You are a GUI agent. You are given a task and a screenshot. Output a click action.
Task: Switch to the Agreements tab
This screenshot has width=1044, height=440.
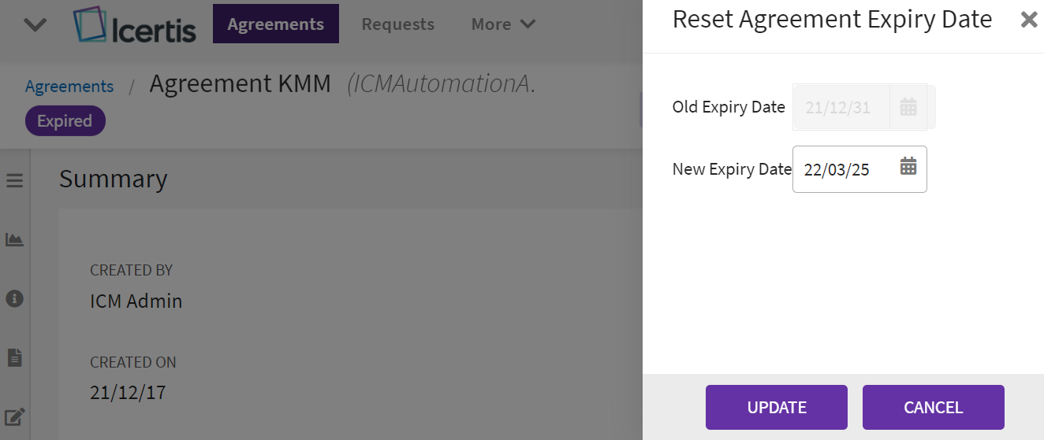coord(275,24)
